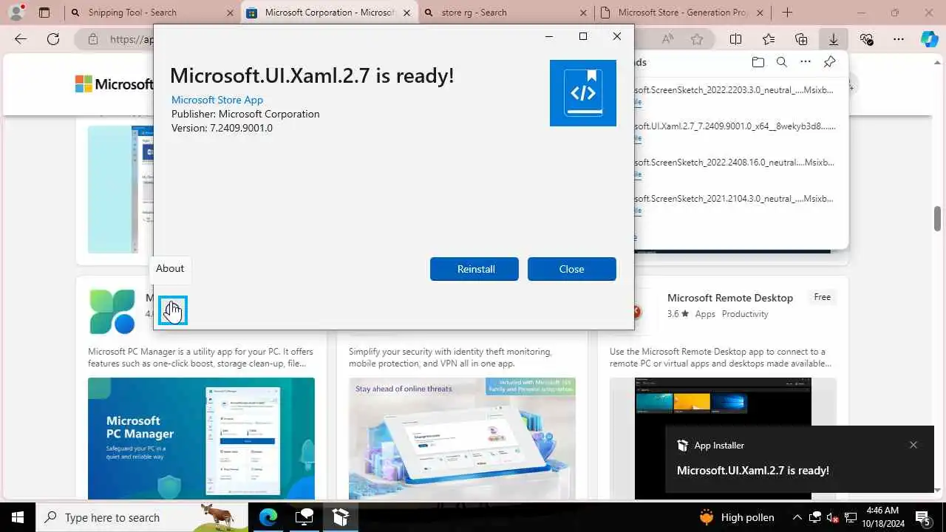Open Microsoft Store App link

tap(217, 100)
